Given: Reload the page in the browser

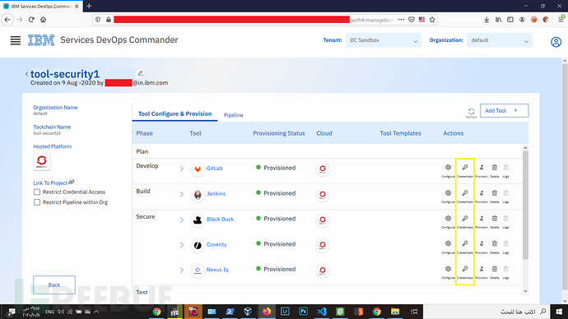Looking at the screenshot, I should [x=31, y=20].
